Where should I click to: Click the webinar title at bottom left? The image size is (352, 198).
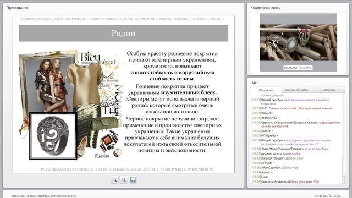(x=45, y=196)
